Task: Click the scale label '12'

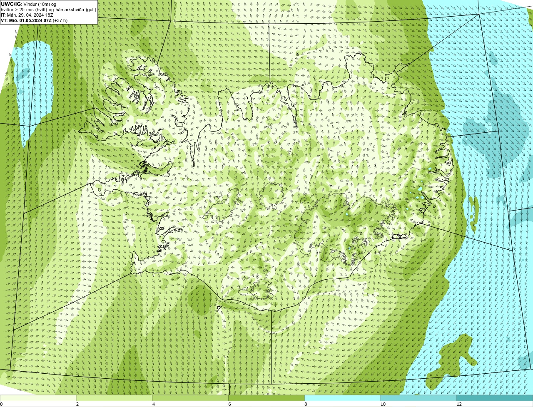Action: [459, 404]
